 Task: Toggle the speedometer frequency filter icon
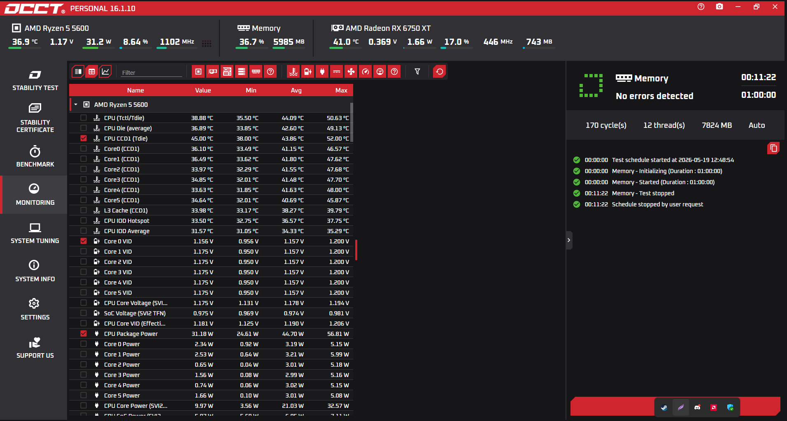(x=366, y=72)
